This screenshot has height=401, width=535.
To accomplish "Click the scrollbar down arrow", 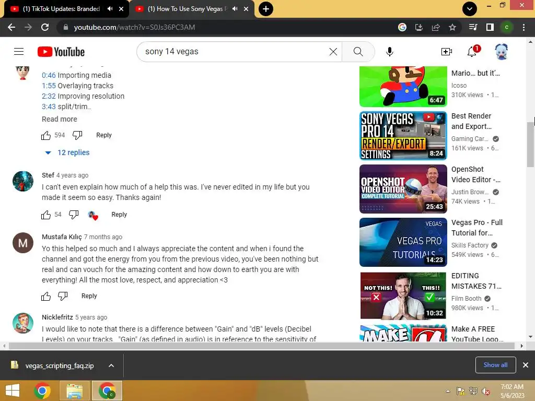I will point(531,337).
